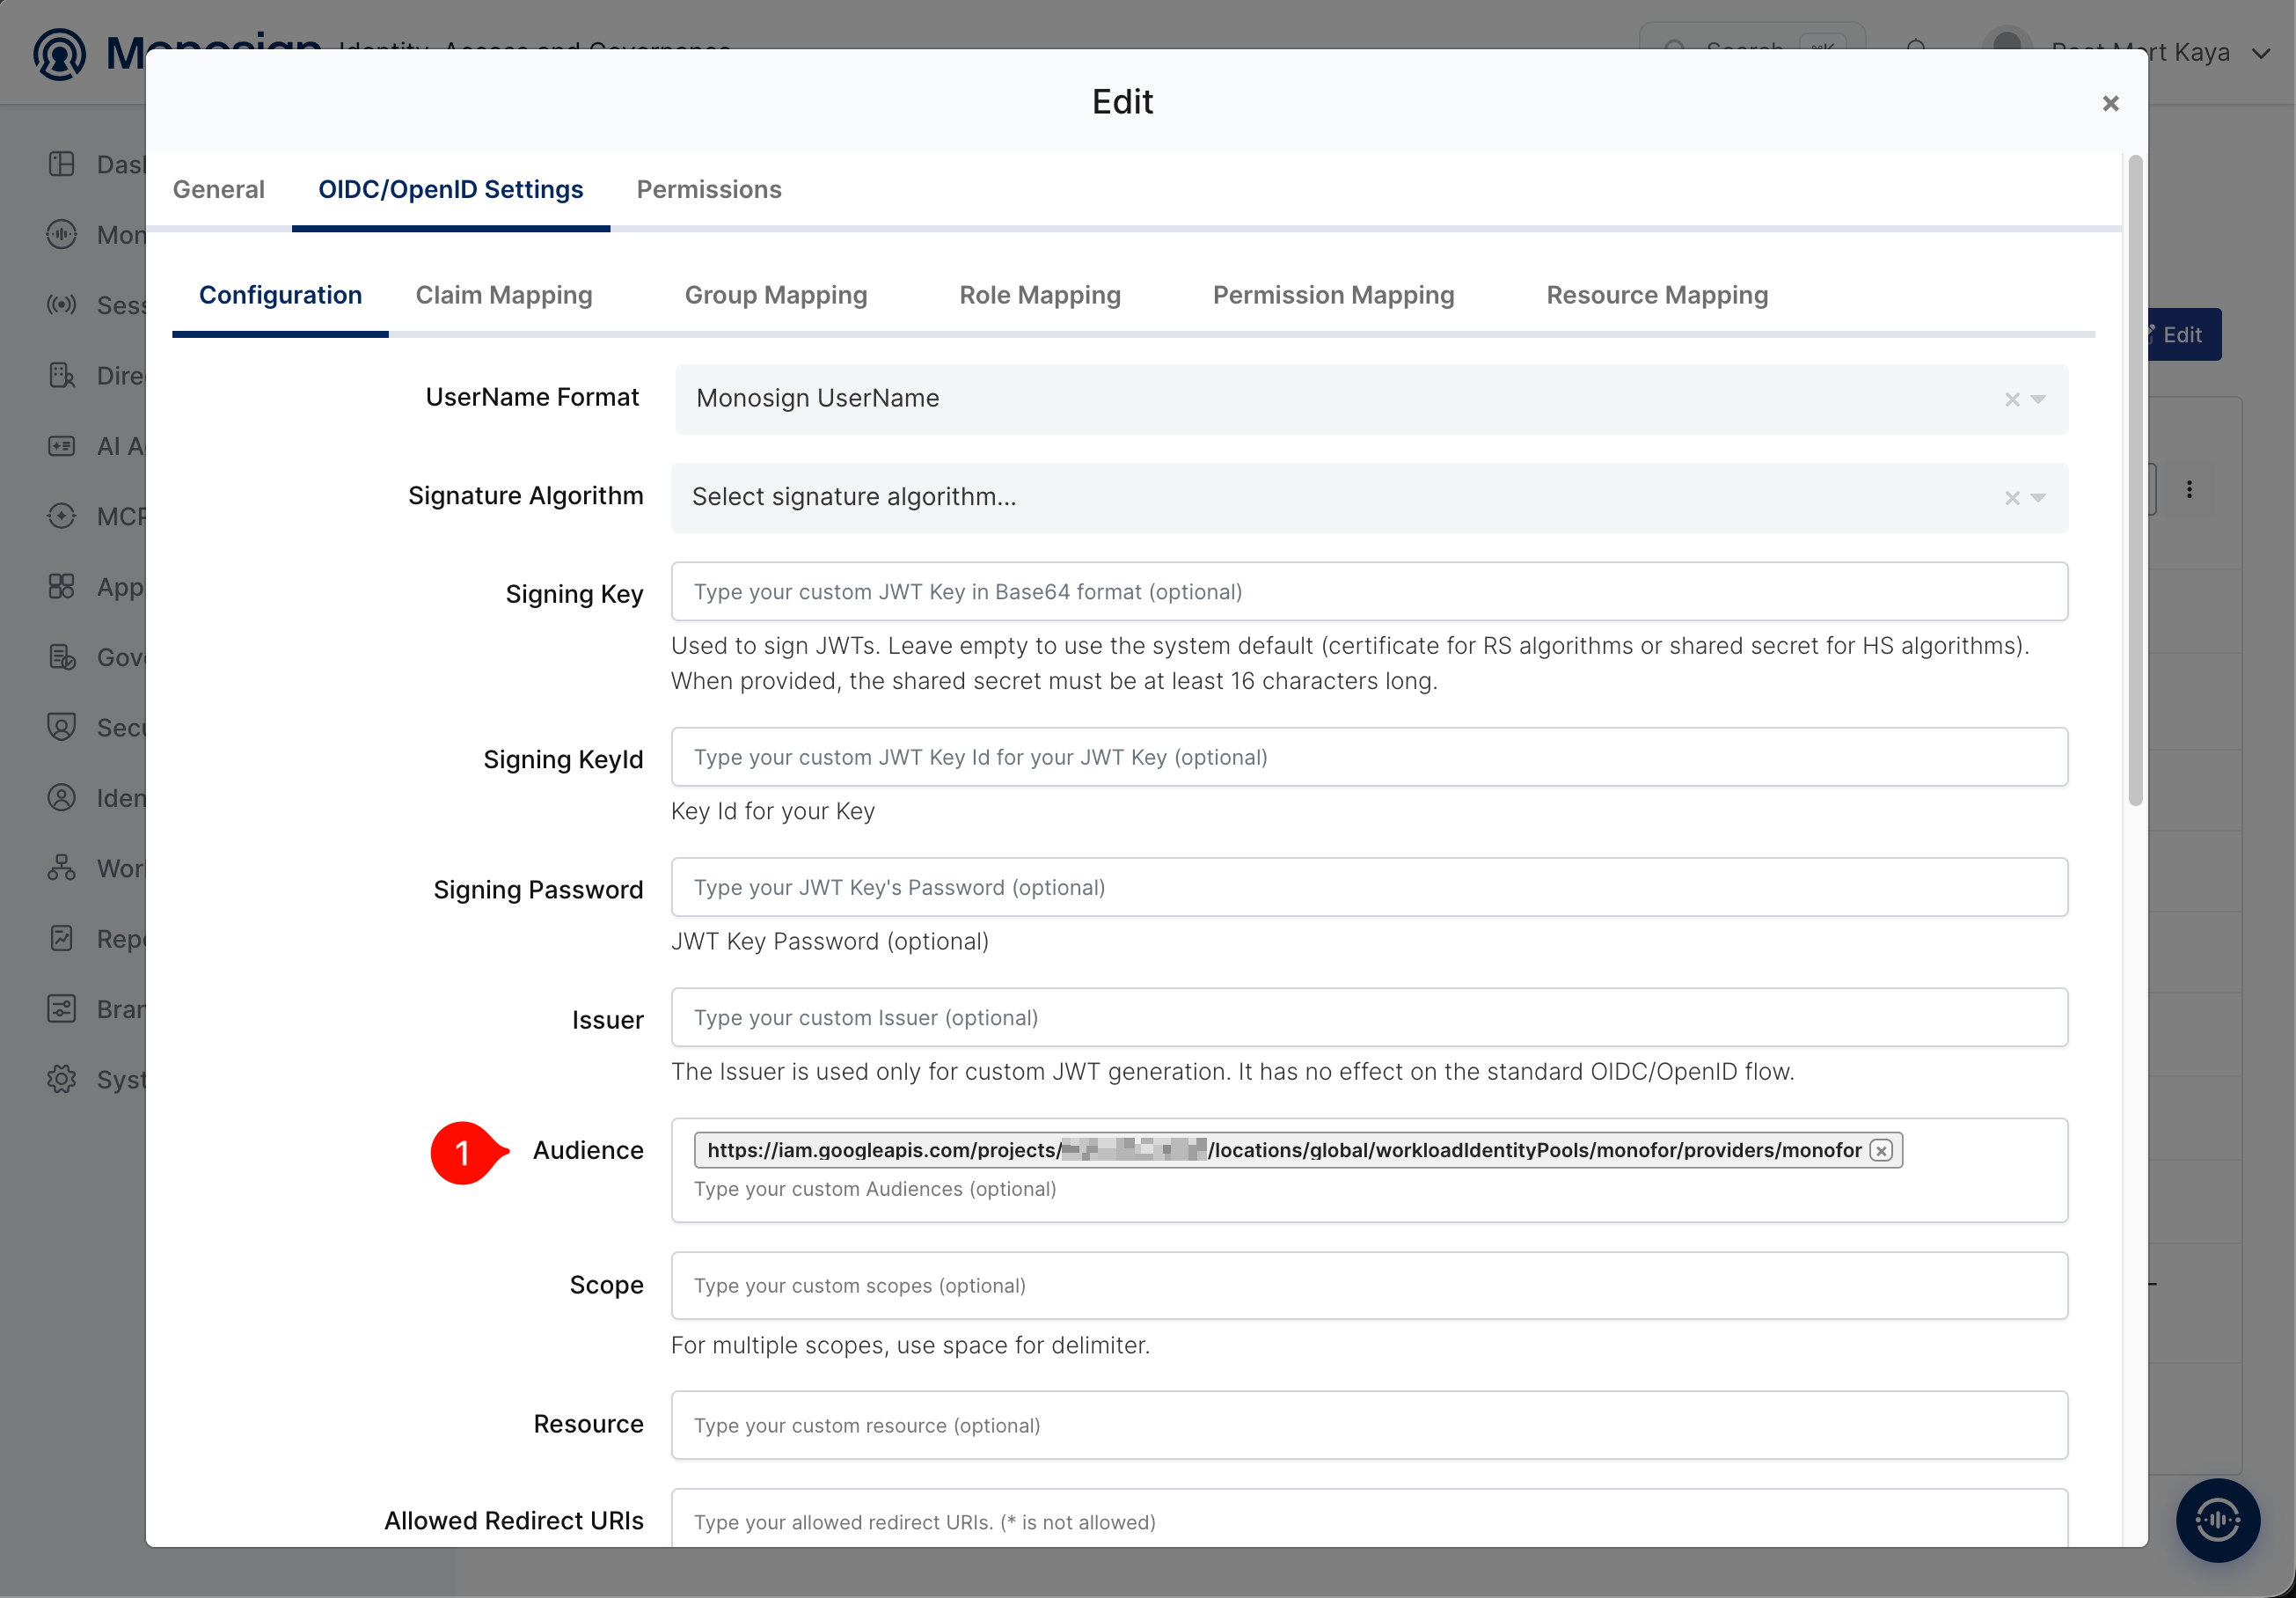The width and height of the screenshot is (2296, 1598).
Task: Click the 'Key Id for your Key' hint
Action: click(773, 811)
